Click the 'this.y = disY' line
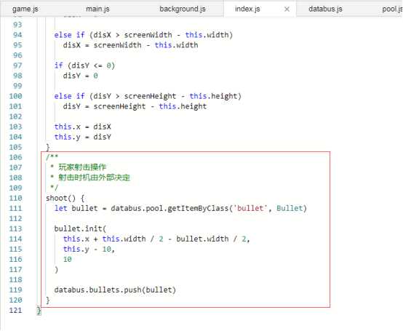This screenshot has width=403, height=331. pyautogui.click(x=82, y=137)
